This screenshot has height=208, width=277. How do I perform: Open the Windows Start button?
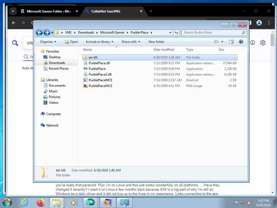tap(7, 203)
